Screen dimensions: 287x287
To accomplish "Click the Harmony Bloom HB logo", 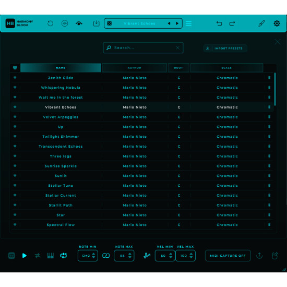I will [x=10, y=23].
